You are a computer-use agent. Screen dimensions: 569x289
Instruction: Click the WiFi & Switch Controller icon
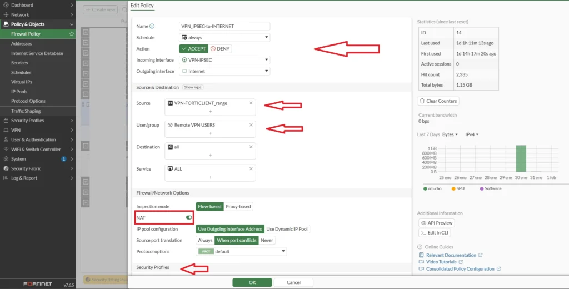pos(6,149)
